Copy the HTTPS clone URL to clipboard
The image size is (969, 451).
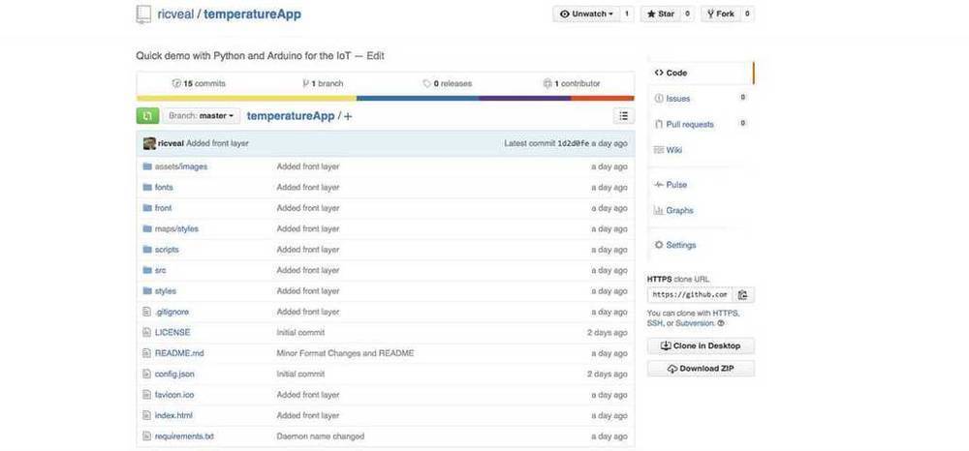(743, 295)
